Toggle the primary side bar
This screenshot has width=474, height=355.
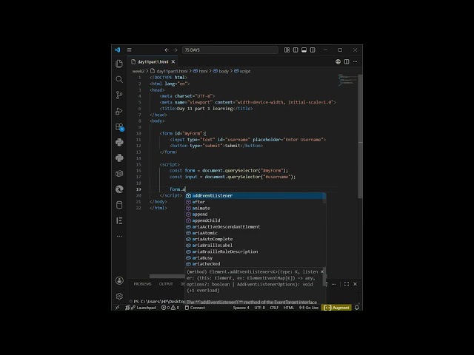(296, 50)
